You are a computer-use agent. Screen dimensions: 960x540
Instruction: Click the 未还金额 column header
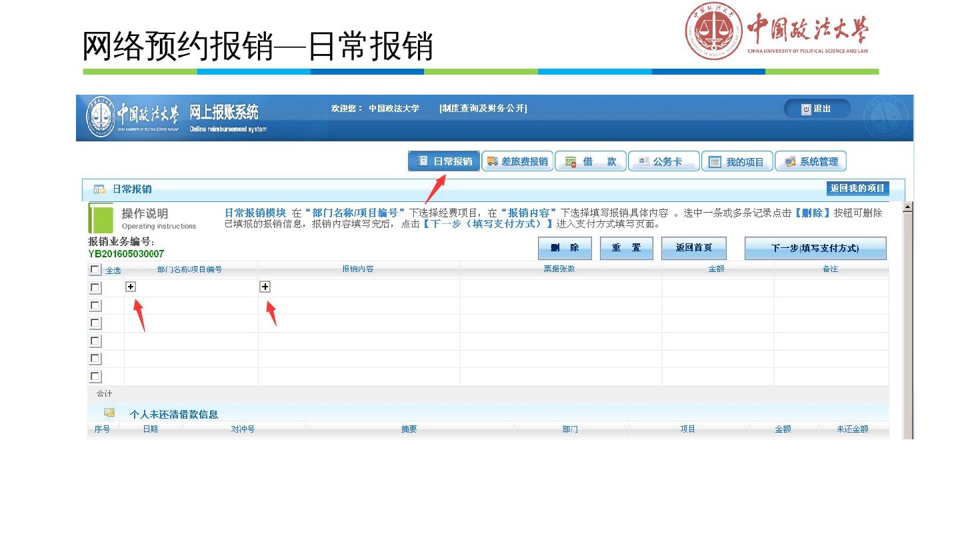(853, 429)
